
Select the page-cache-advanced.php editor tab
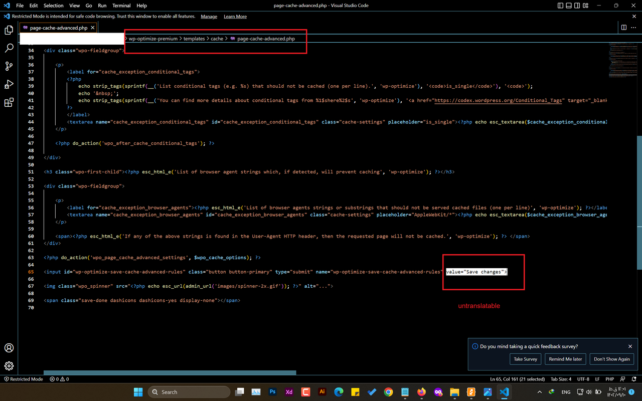[59, 28]
